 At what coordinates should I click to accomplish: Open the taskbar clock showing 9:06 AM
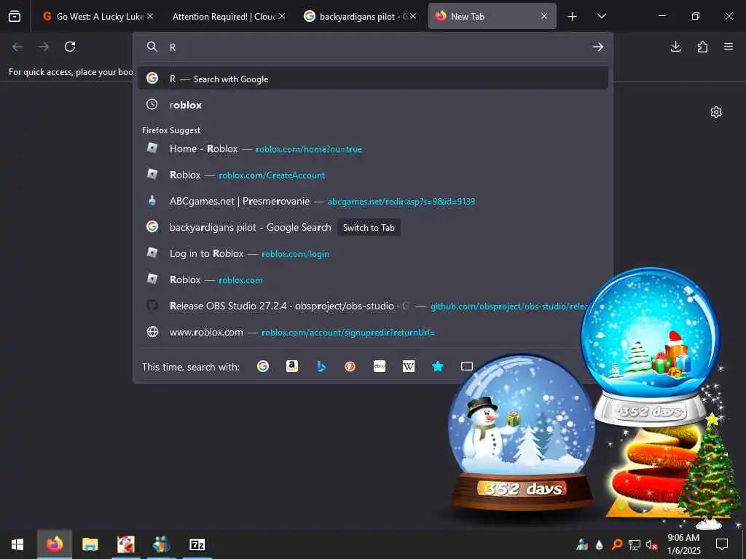point(683,544)
